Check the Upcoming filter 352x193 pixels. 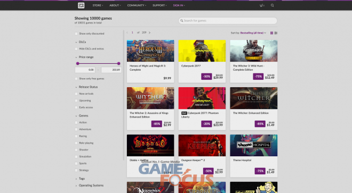tap(76, 101)
